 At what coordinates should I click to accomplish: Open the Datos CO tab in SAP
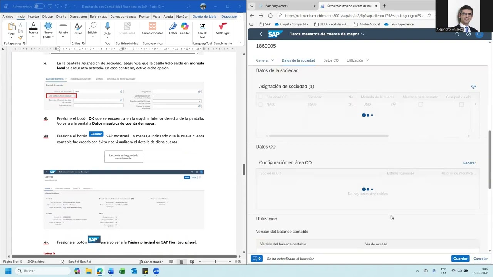pyautogui.click(x=331, y=60)
